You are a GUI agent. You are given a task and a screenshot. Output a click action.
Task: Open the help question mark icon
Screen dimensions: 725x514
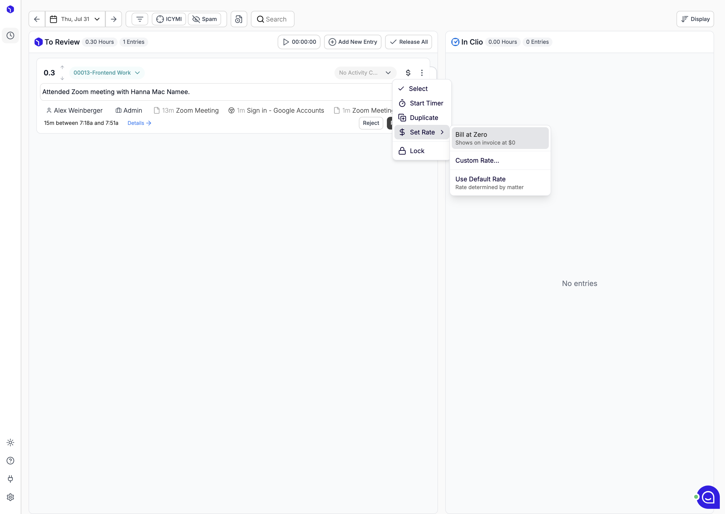(x=10, y=461)
